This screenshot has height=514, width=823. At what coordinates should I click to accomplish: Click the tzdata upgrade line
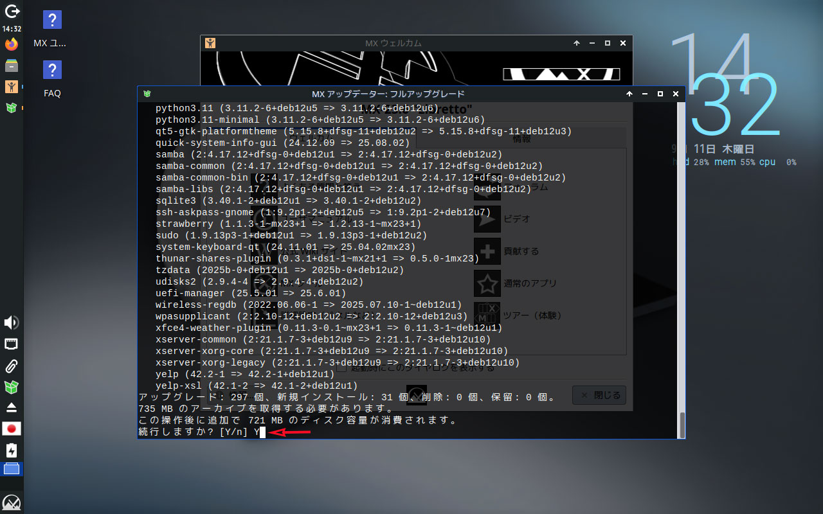[x=280, y=270]
